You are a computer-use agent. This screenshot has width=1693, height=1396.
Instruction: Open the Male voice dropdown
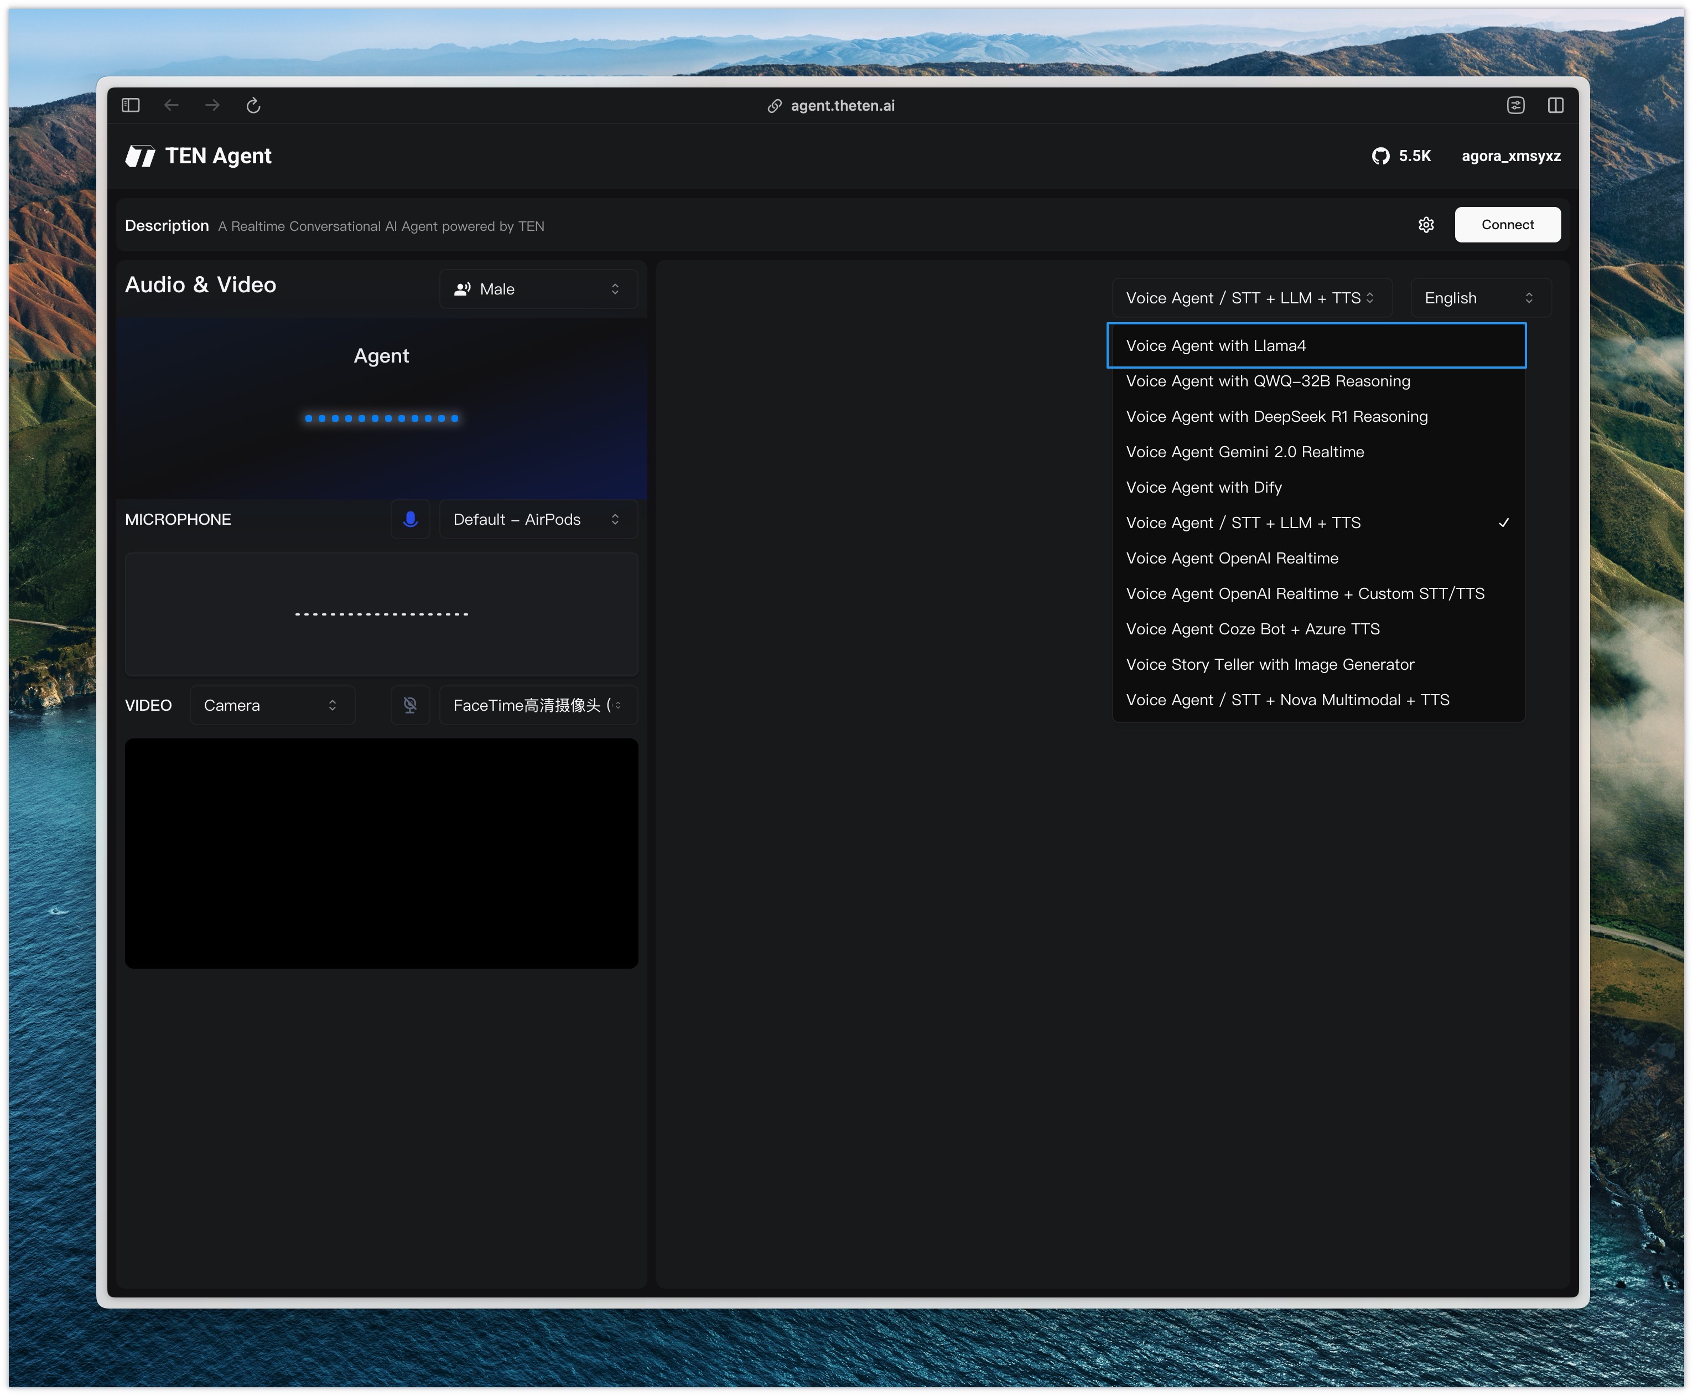[538, 289]
